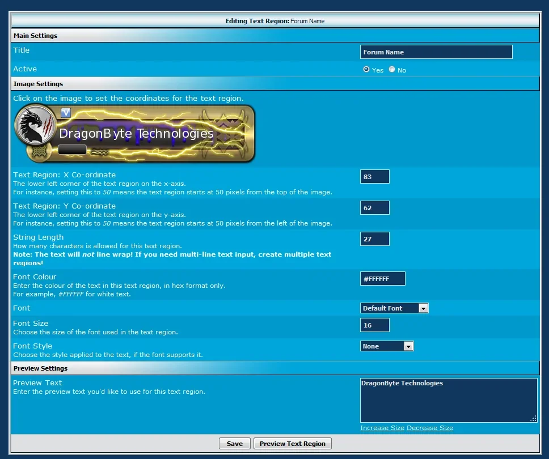
Task: Click the Preview Text Region button
Action: 292,444
